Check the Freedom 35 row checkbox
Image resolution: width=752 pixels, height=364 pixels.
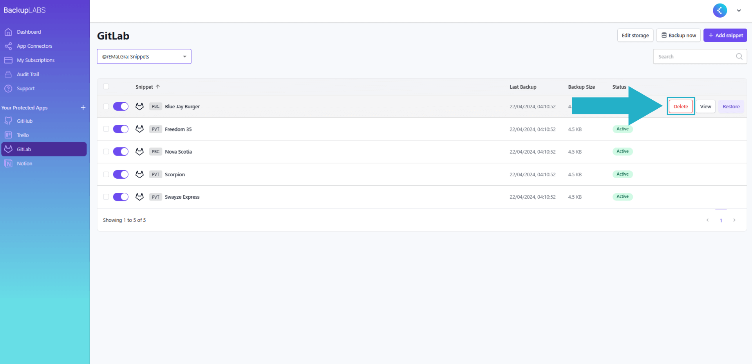pos(106,129)
